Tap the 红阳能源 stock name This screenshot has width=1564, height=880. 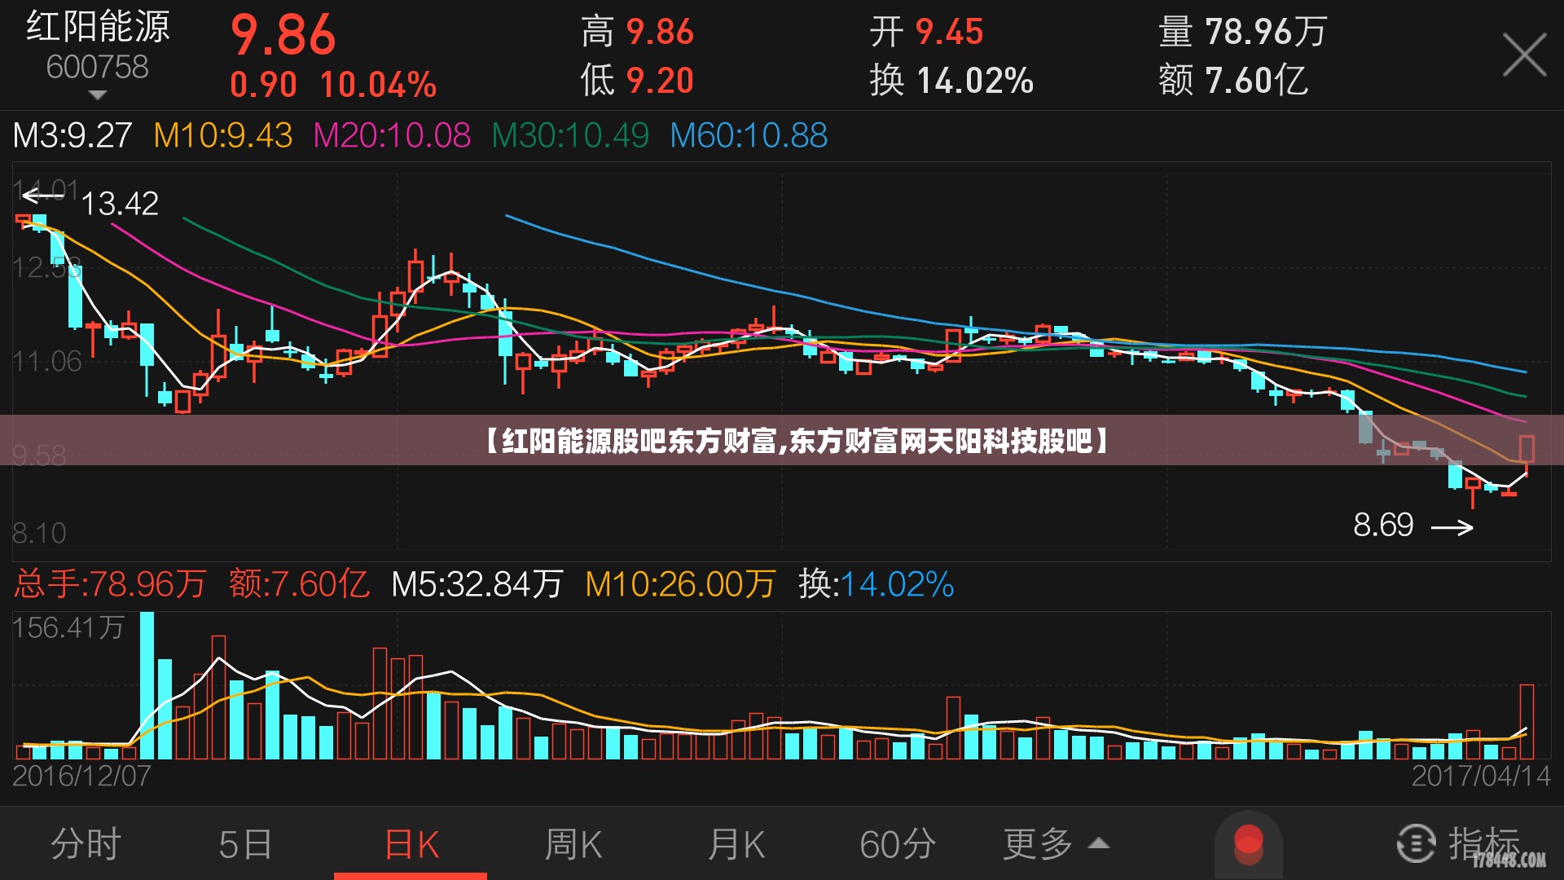[x=98, y=27]
